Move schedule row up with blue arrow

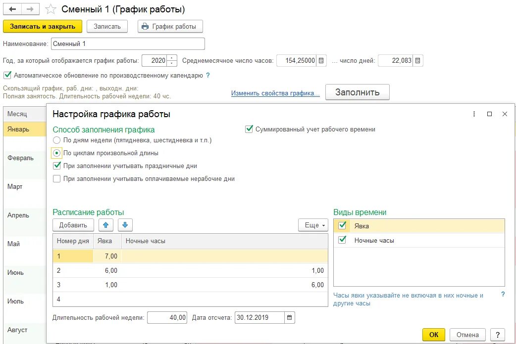(x=105, y=225)
